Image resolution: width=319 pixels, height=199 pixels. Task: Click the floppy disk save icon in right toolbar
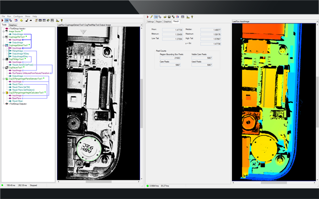[x=169, y=17]
